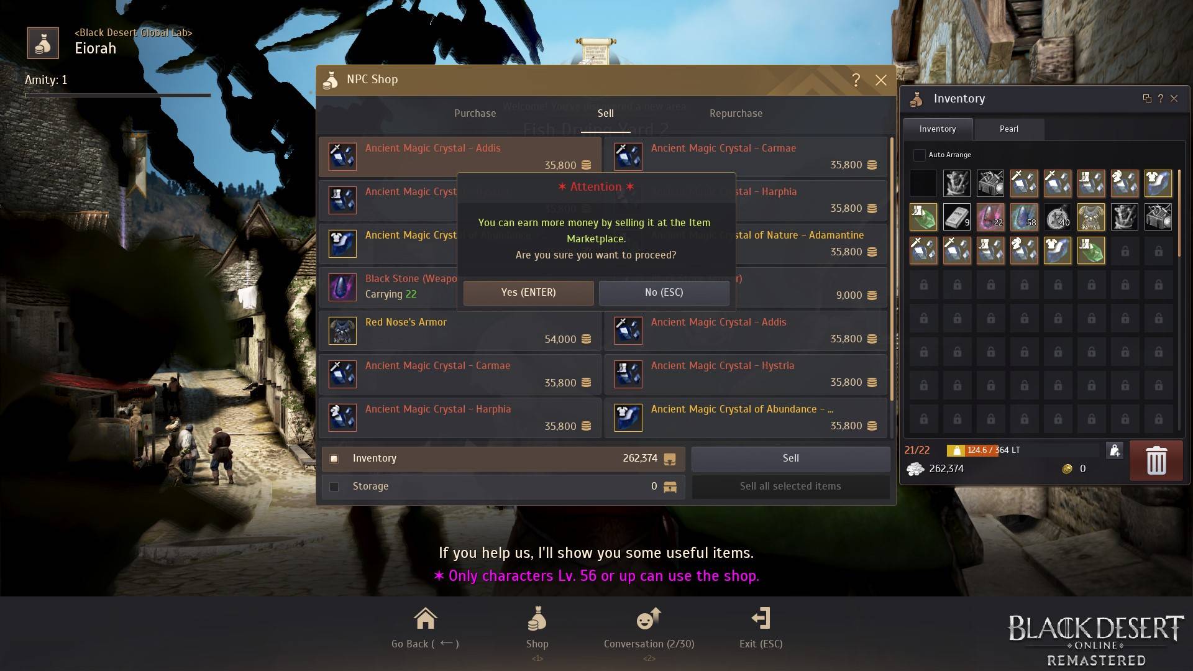Click the NPC Shop help question mark icon
Viewport: 1193px width, 671px height.
854,80
